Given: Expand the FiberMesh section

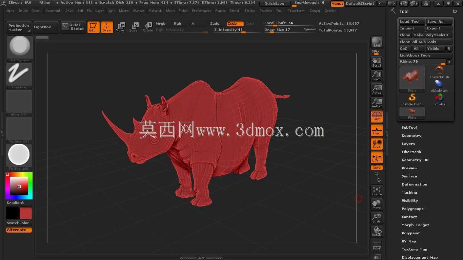Looking at the screenshot, I should pyautogui.click(x=411, y=152).
